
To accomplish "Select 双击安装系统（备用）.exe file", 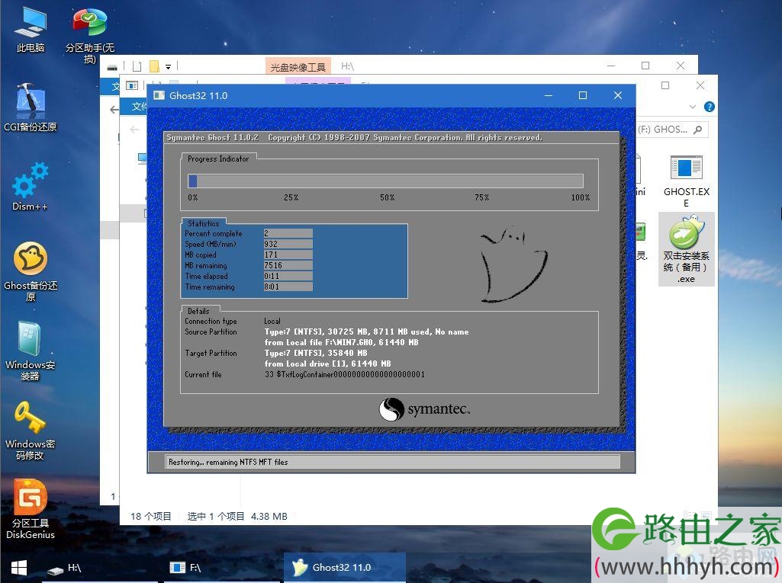I will point(686,248).
